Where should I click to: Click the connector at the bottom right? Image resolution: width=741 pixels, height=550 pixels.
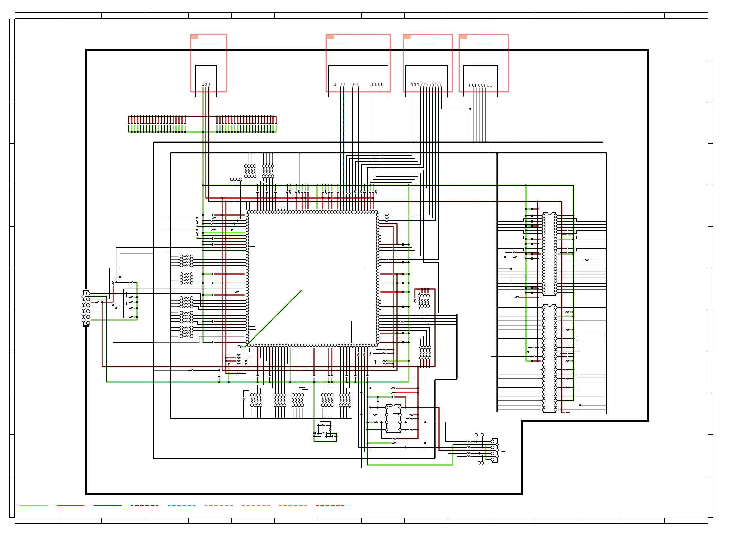(x=495, y=450)
